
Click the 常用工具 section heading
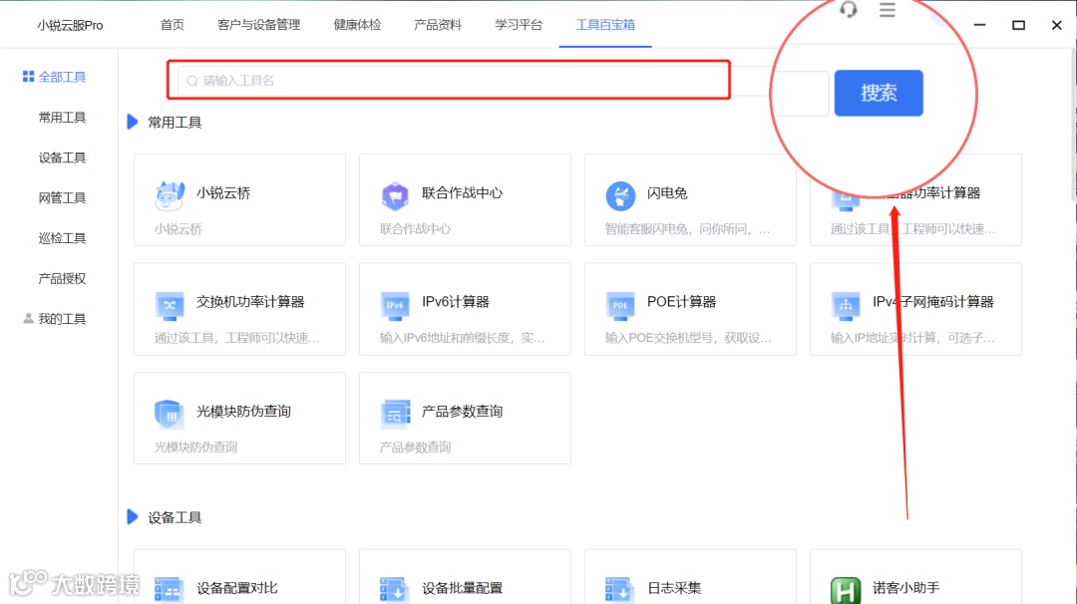(x=175, y=123)
